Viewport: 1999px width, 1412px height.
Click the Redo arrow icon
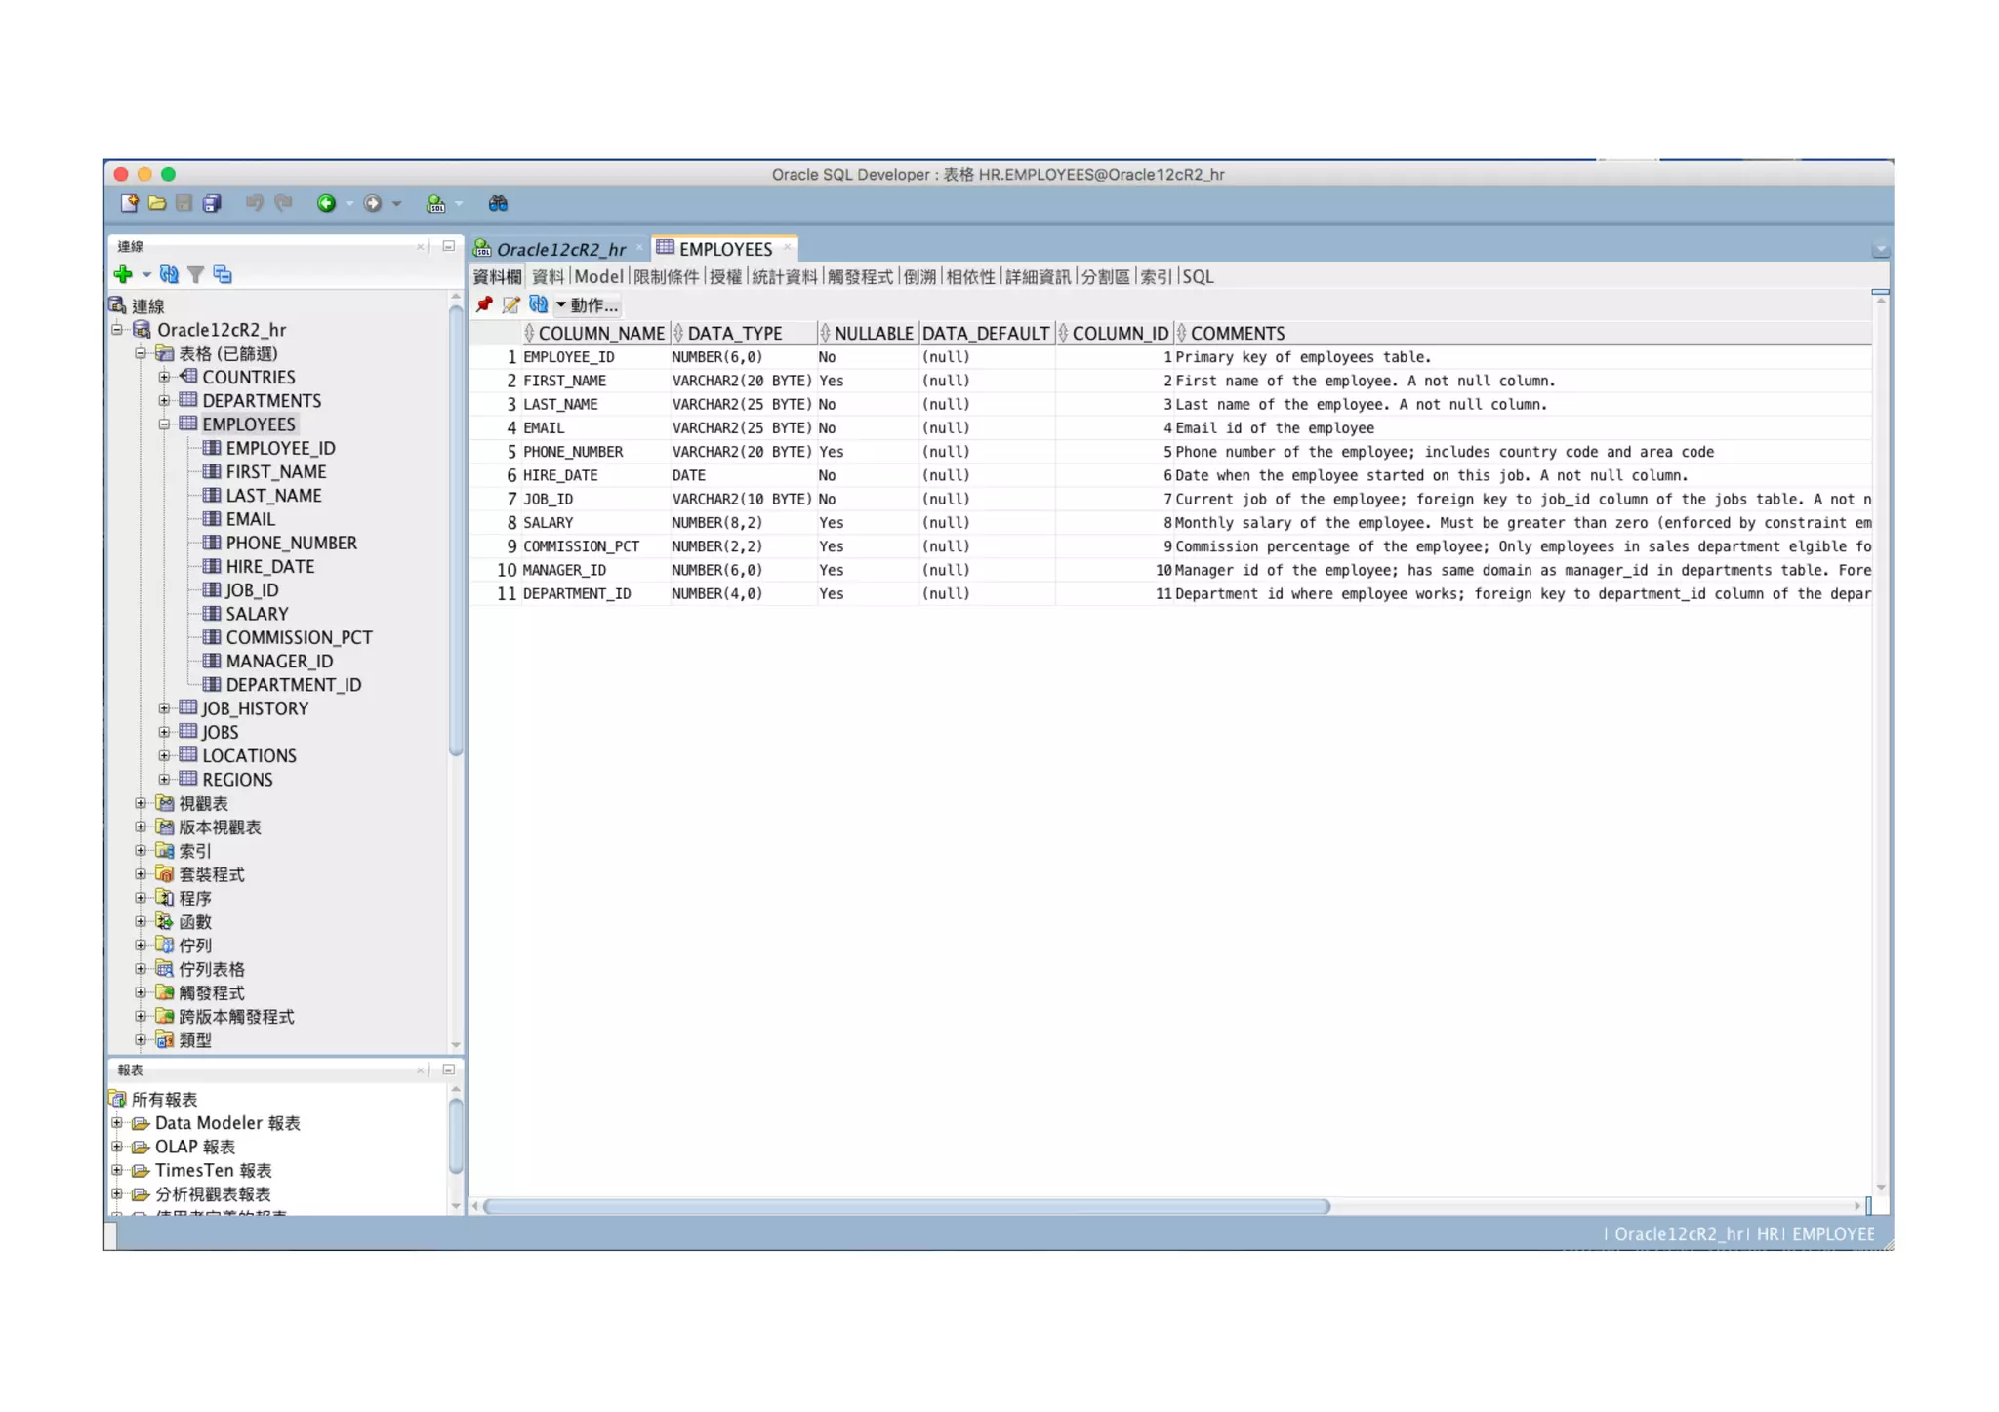[x=283, y=203]
